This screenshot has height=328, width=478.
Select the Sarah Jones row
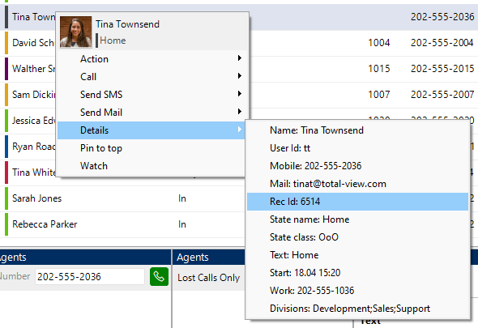click(x=122, y=198)
